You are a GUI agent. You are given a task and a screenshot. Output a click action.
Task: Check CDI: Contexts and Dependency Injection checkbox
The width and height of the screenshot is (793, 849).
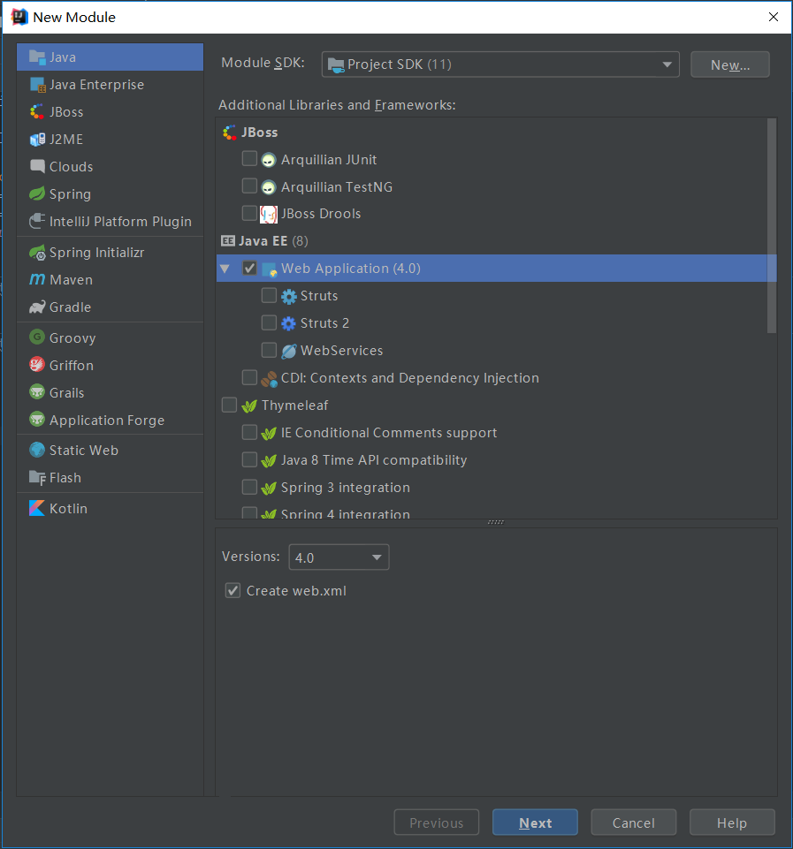pos(249,377)
